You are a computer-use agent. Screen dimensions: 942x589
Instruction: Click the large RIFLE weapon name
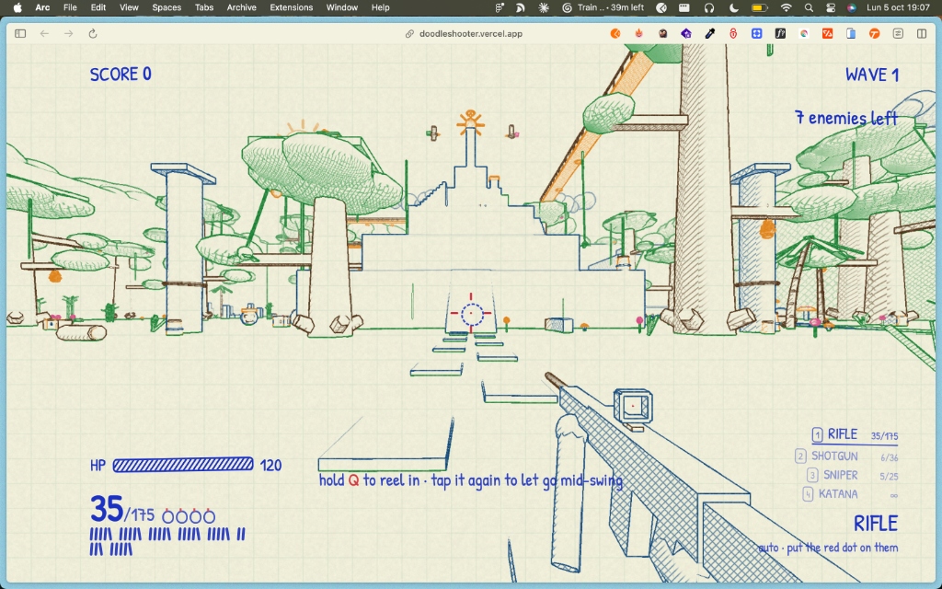876,524
